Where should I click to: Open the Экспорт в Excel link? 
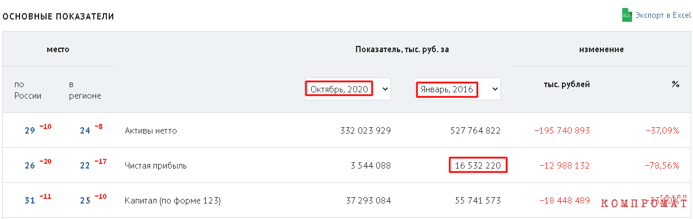point(663,15)
